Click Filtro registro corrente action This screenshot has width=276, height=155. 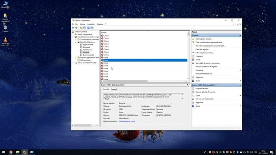pyautogui.click(x=204, y=53)
